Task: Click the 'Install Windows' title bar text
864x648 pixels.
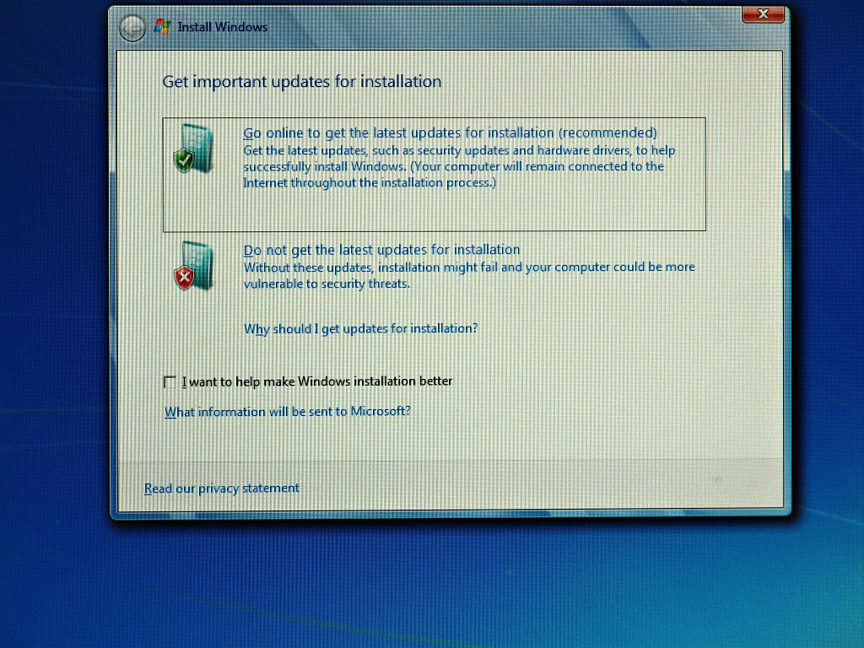Action: click(x=222, y=27)
